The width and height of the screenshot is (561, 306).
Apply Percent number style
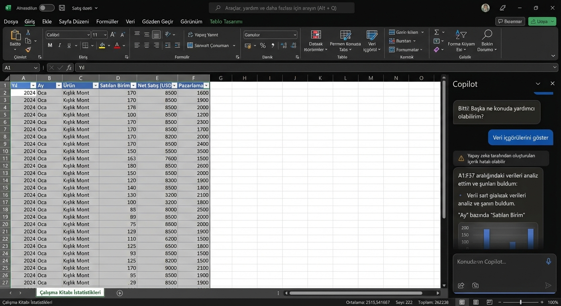pyautogui.click(x=263, y=46)
